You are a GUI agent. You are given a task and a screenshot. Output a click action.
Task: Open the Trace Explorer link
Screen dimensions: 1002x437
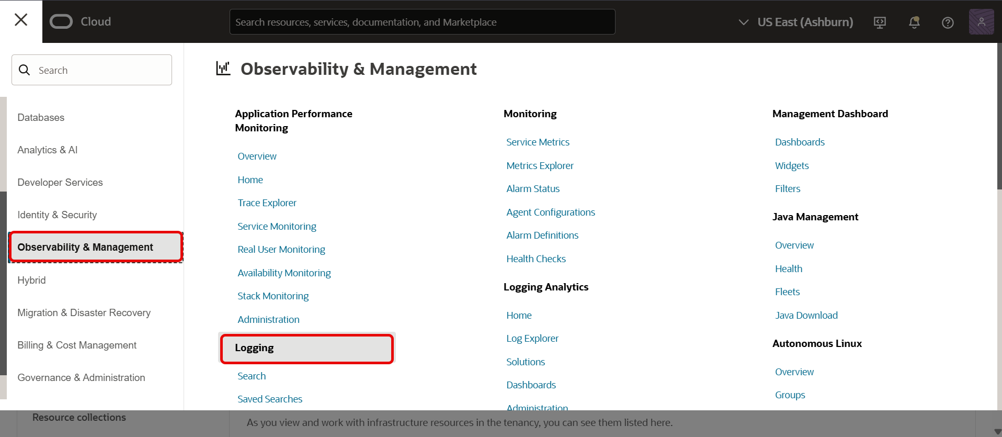tap(267, 203)
